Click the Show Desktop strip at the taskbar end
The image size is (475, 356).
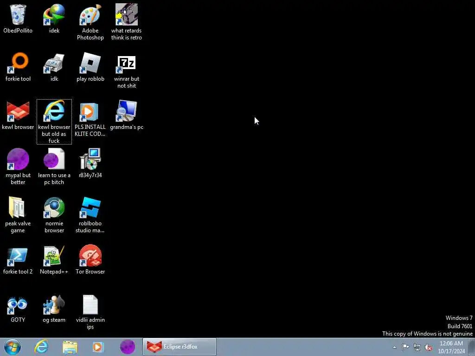pyautogui.click(x=472, y=347)
